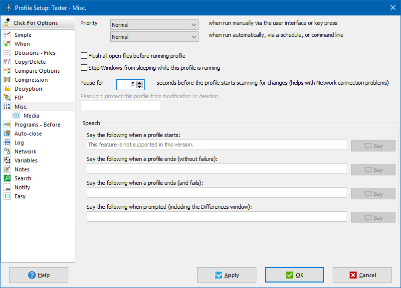Select the Search magnifier icon

[x=7, y=178]
